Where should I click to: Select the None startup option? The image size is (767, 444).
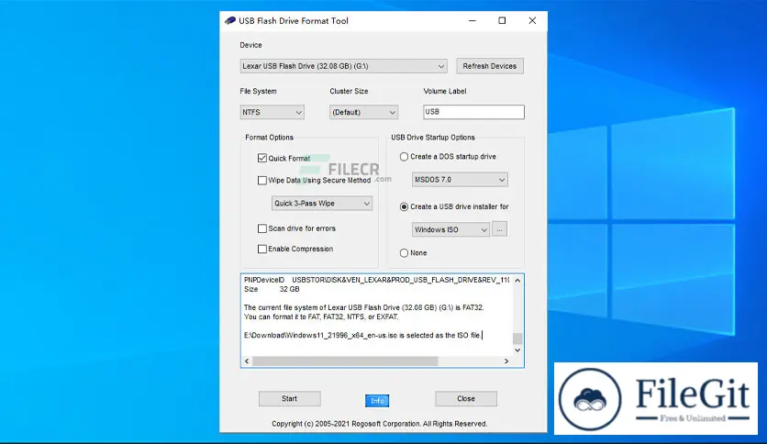pos(404,253)
